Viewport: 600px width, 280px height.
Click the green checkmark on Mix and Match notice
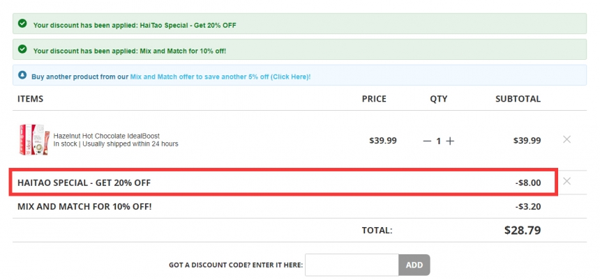22,49
